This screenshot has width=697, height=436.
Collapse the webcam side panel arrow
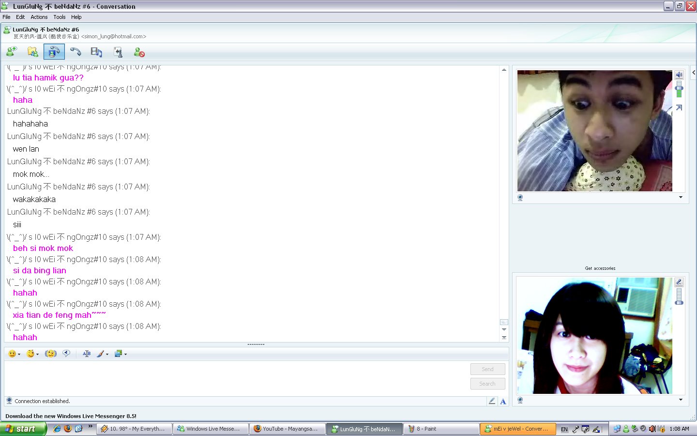(x=694, y=72)
